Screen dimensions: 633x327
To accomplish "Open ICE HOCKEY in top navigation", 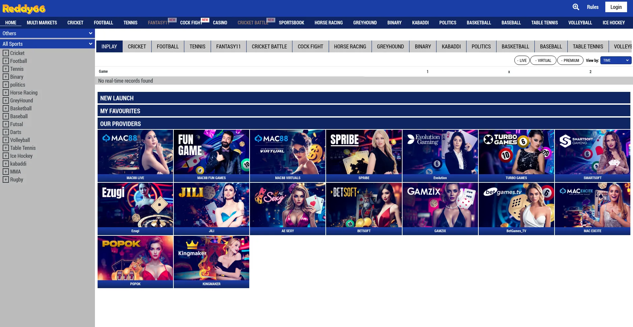I will (x=614, y=23).
